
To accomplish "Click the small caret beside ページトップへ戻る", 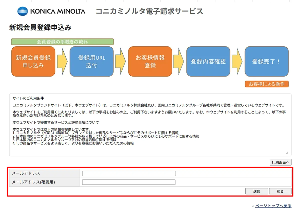I will (253, 206).
